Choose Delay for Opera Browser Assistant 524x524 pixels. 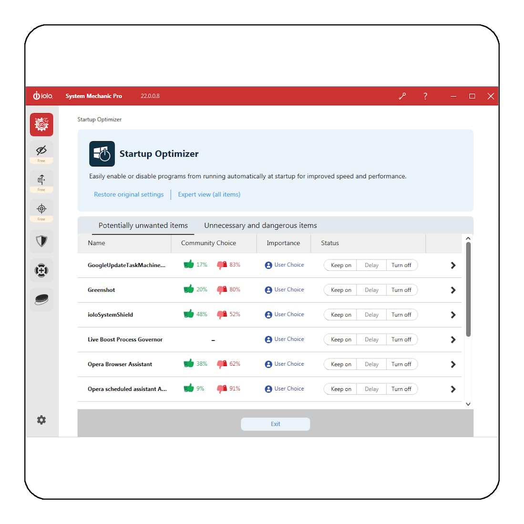click(x=371, y=364)
